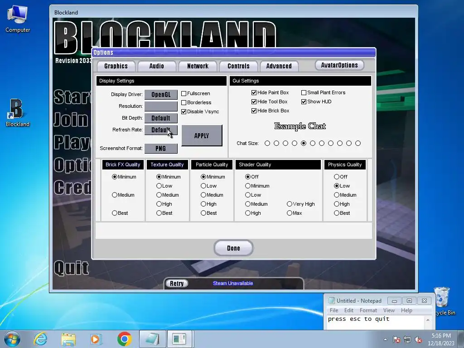Screen dimensions: 464x348
Task: Open the Controls tab
Action: [x=238, y=66]
